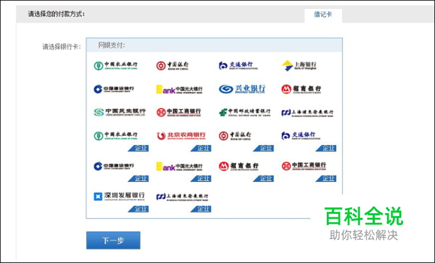This screenshot has height=263, width=435.
Task: Select Agricultural Bank of China enterprise (企业) option
Action: tap(121, 141)
